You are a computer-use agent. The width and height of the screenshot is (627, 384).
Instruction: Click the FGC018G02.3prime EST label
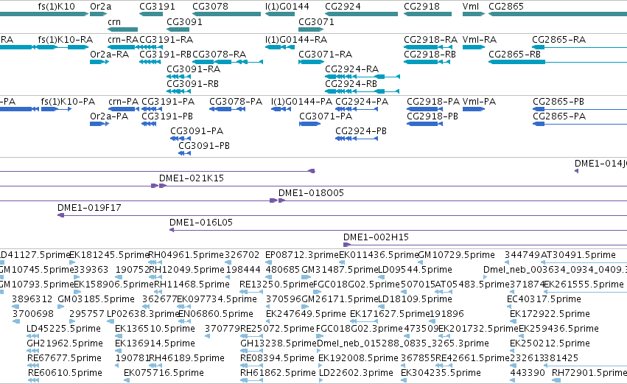tap(360, 329)
